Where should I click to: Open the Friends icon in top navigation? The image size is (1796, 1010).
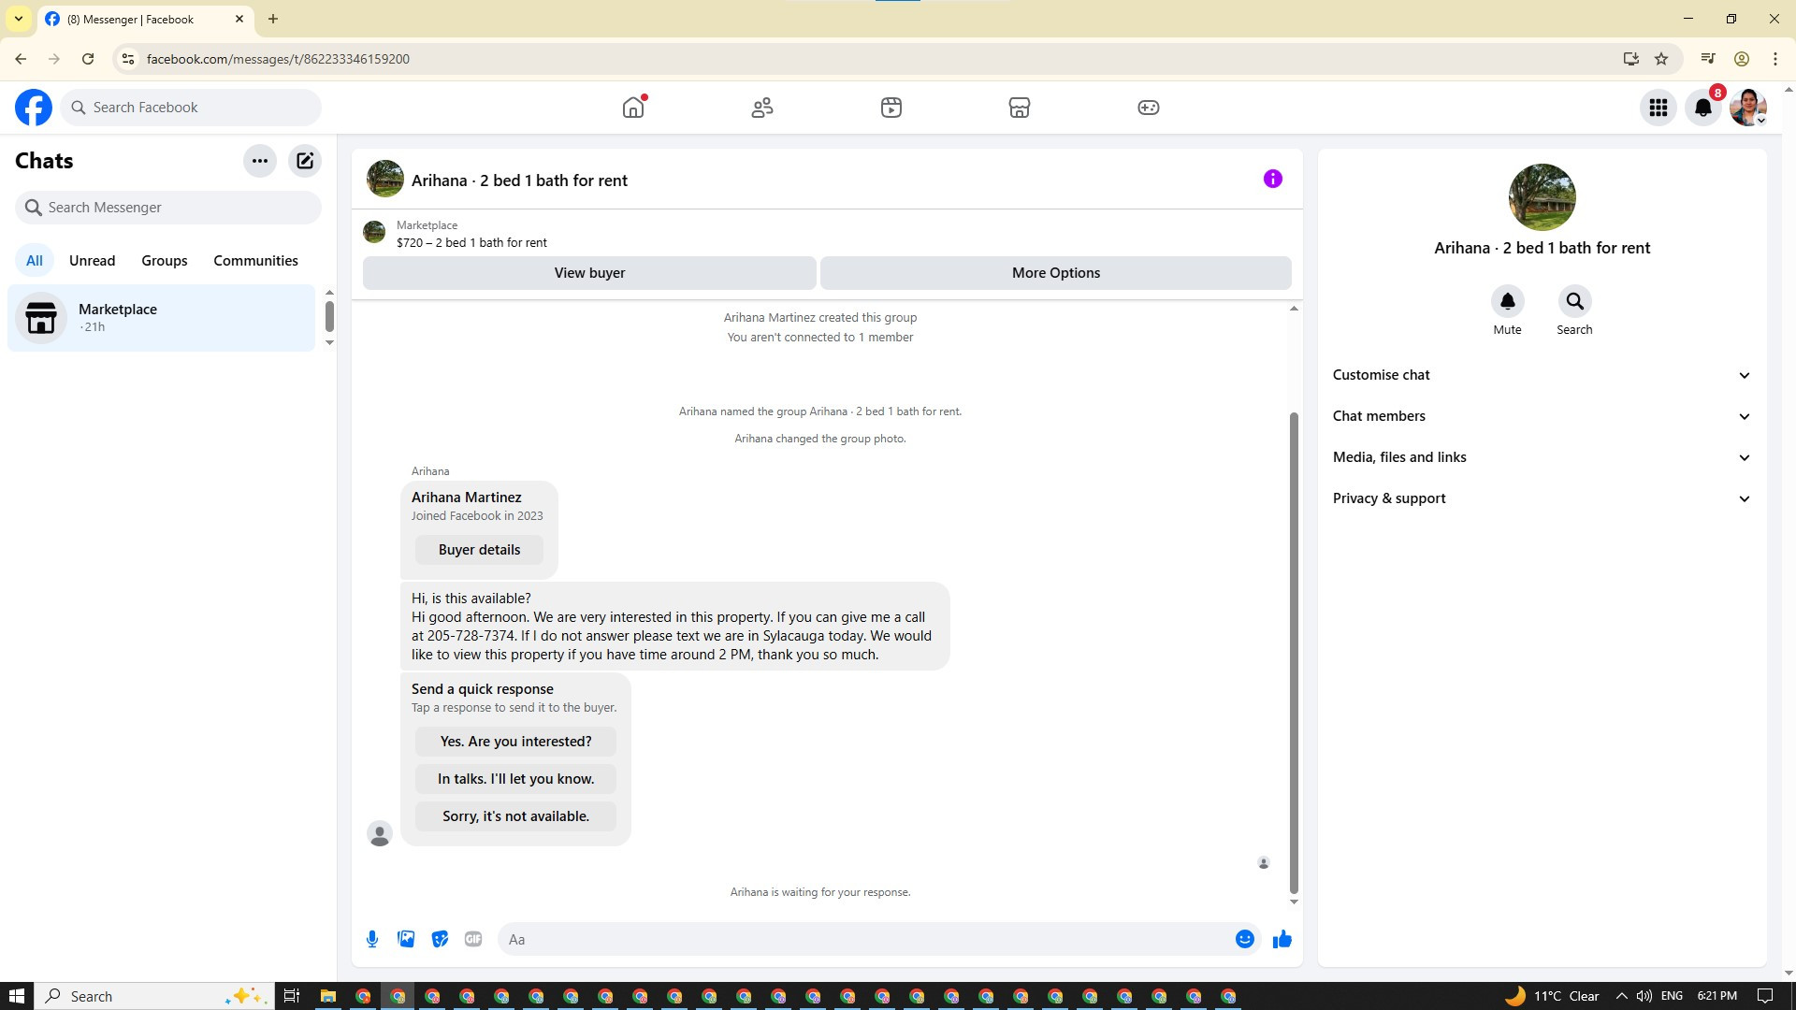(762, 108)
